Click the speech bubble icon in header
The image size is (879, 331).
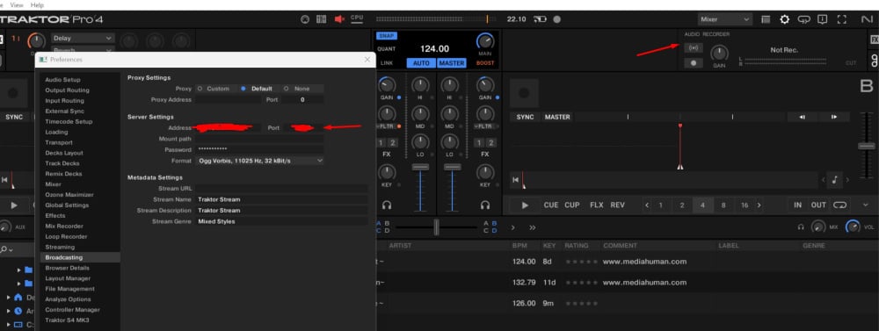pyautogui.click(x=804, y=19)
